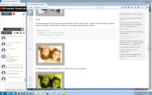This screenshot has height=95, width=152.
Task: Open dropdown arrow beside toolbar extension icon
Action: (144, 7)
